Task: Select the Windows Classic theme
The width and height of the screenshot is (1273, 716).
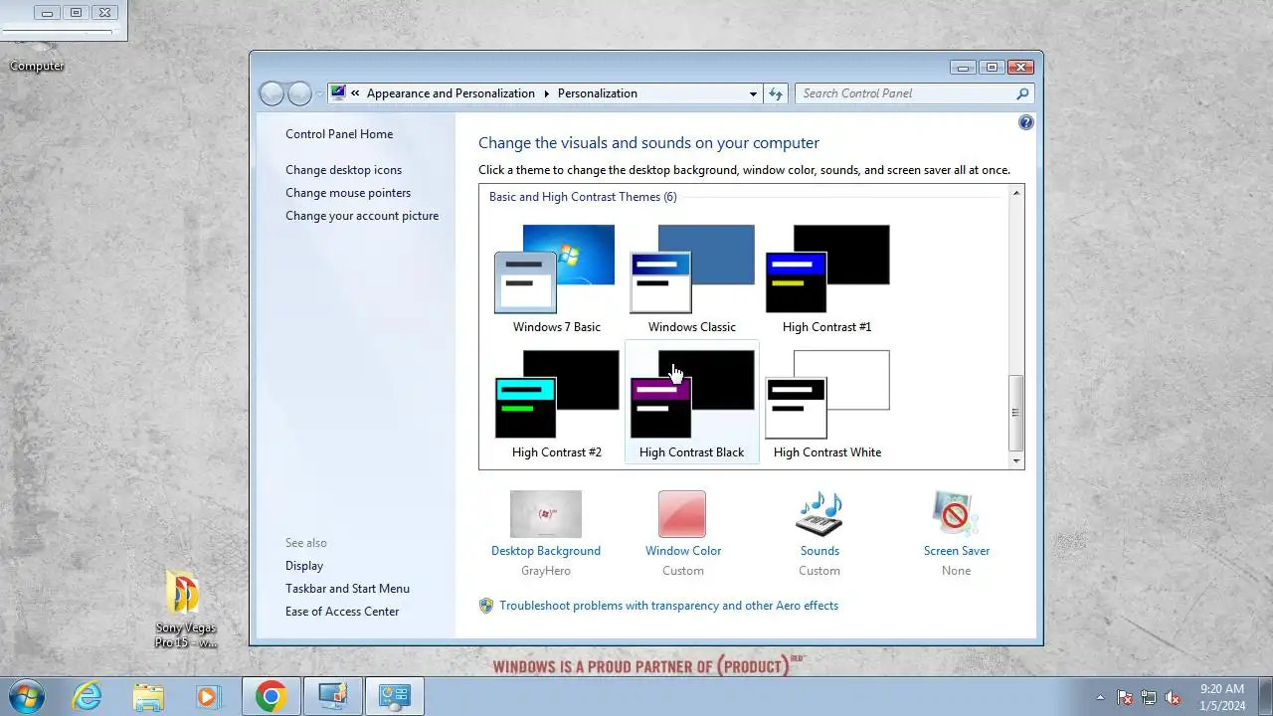Action: click(692, 278)
